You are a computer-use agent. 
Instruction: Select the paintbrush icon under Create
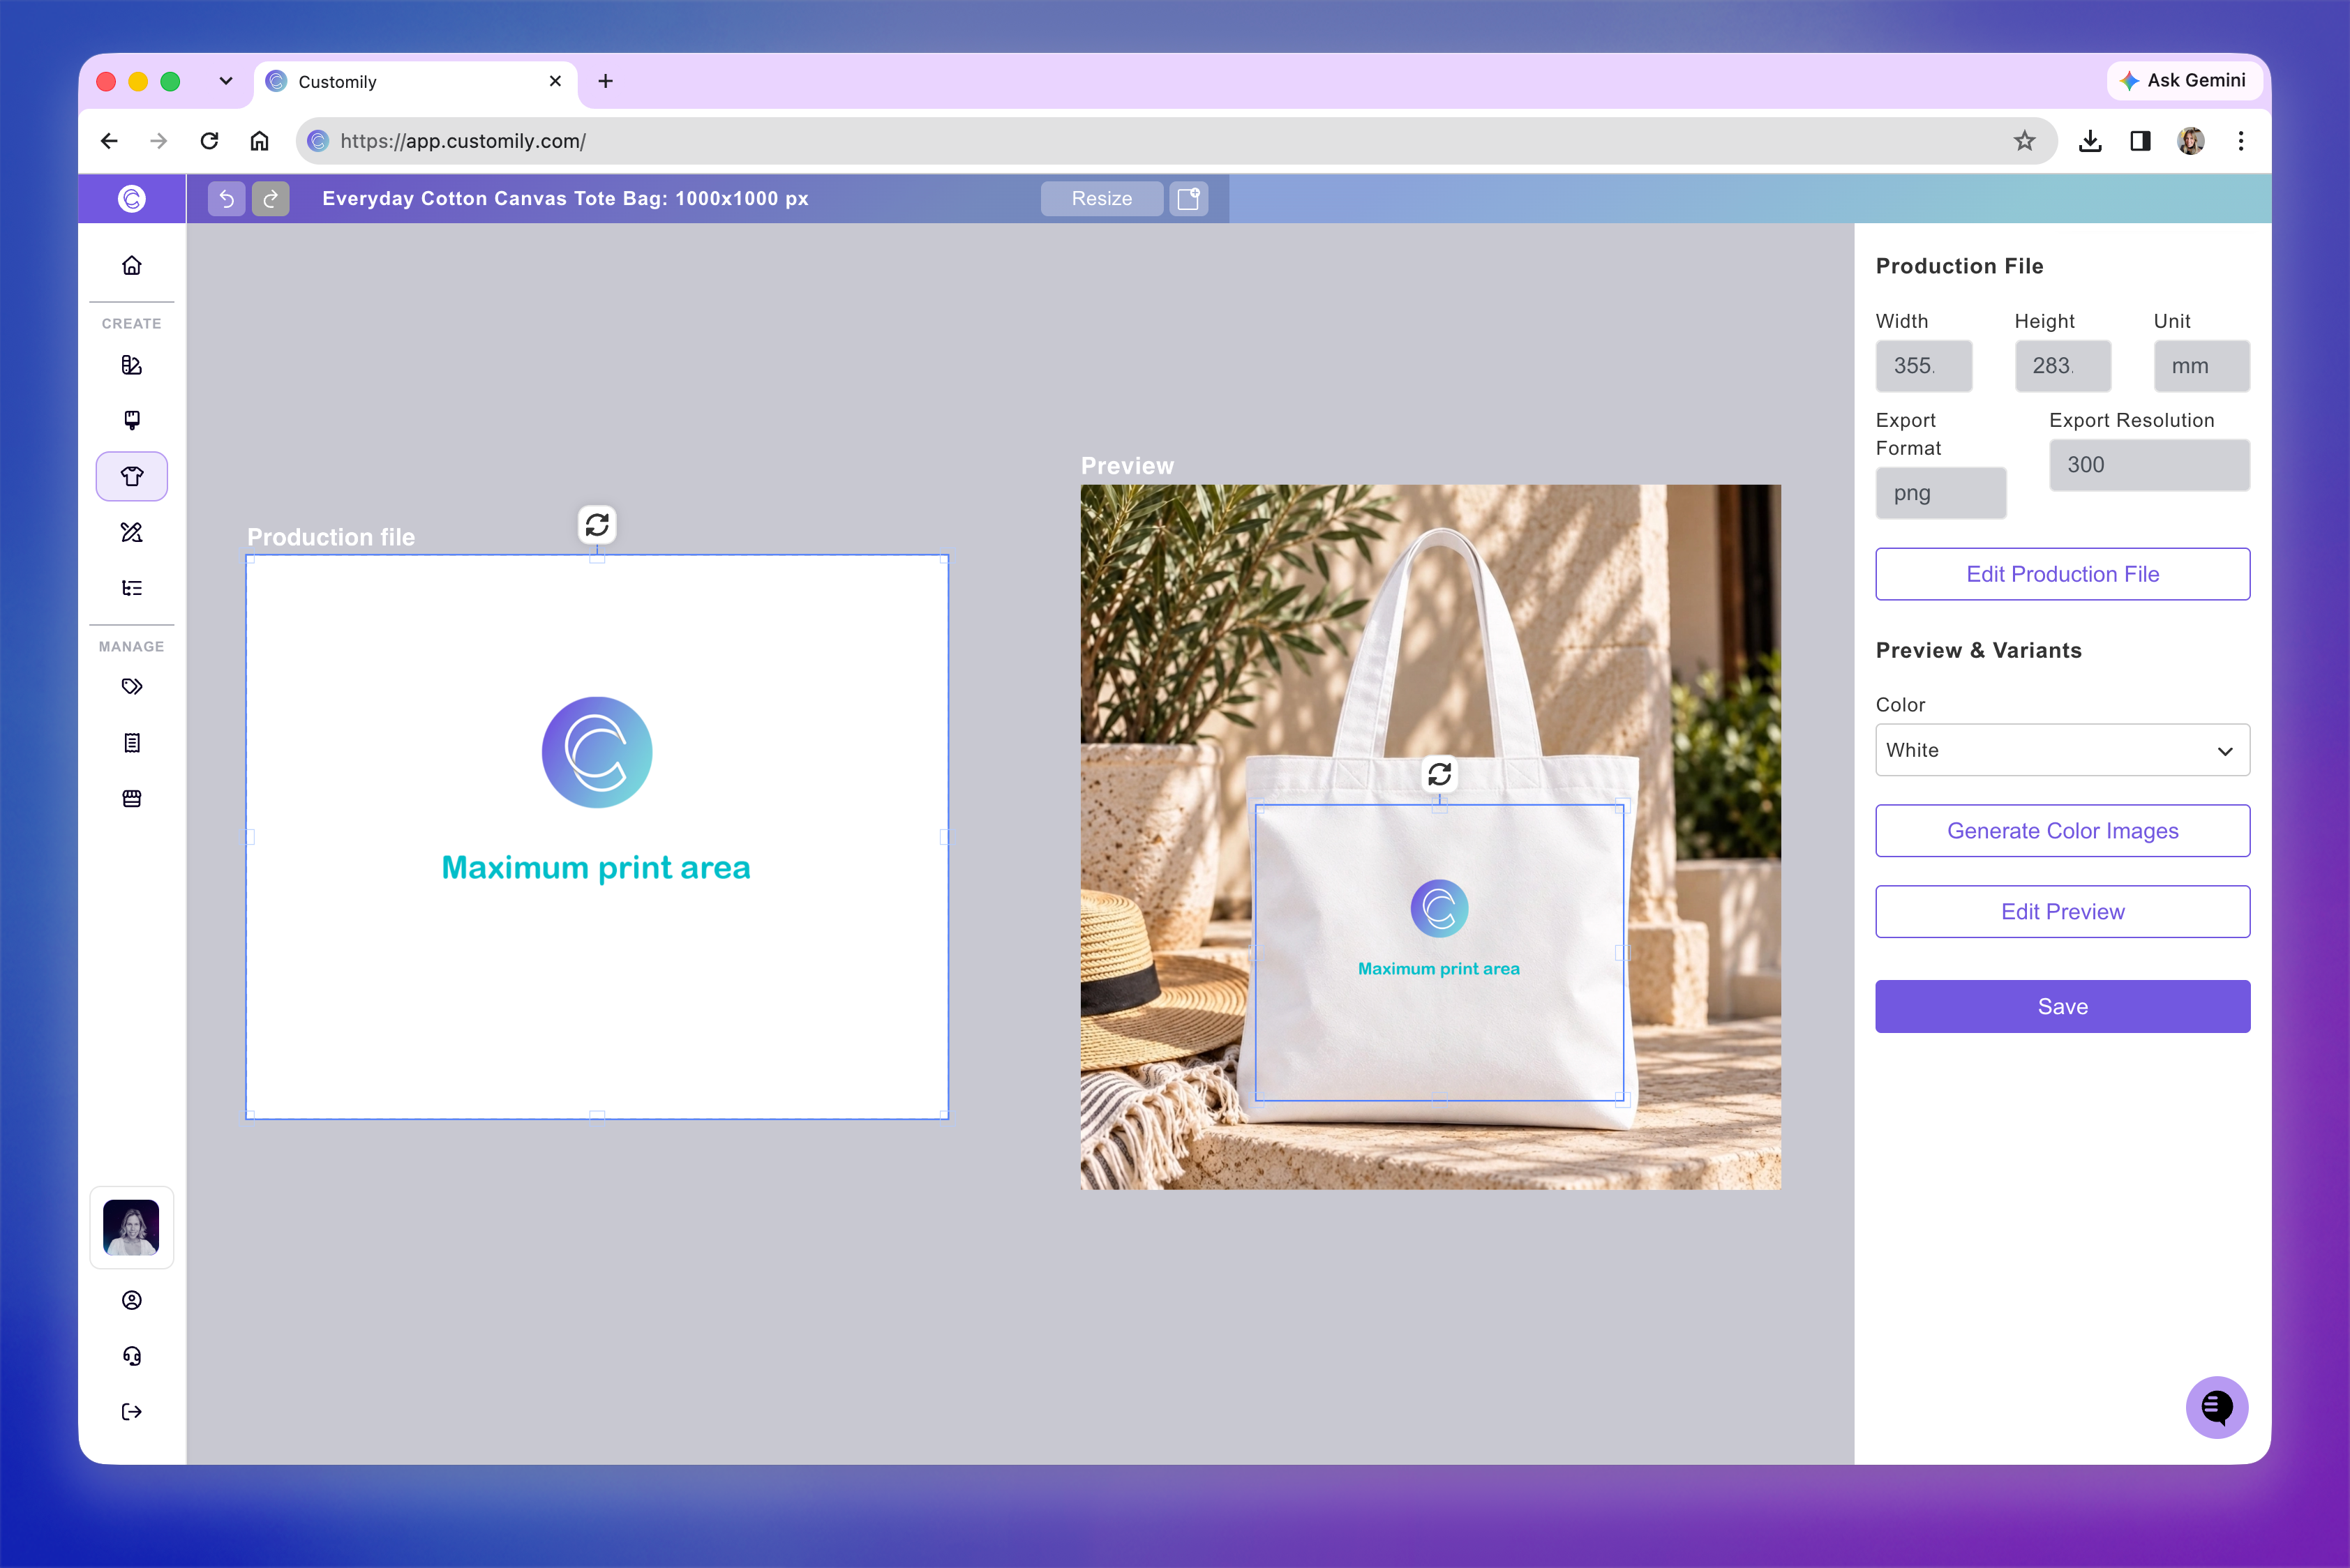pyautogui.click(x=131, y=420)
